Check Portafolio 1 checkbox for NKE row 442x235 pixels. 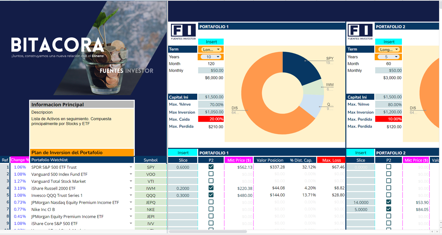211,209
